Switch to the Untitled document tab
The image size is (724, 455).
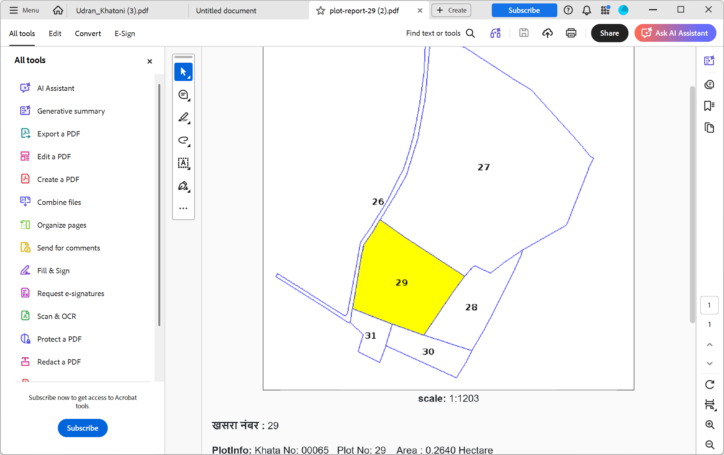tap(226, 11)
